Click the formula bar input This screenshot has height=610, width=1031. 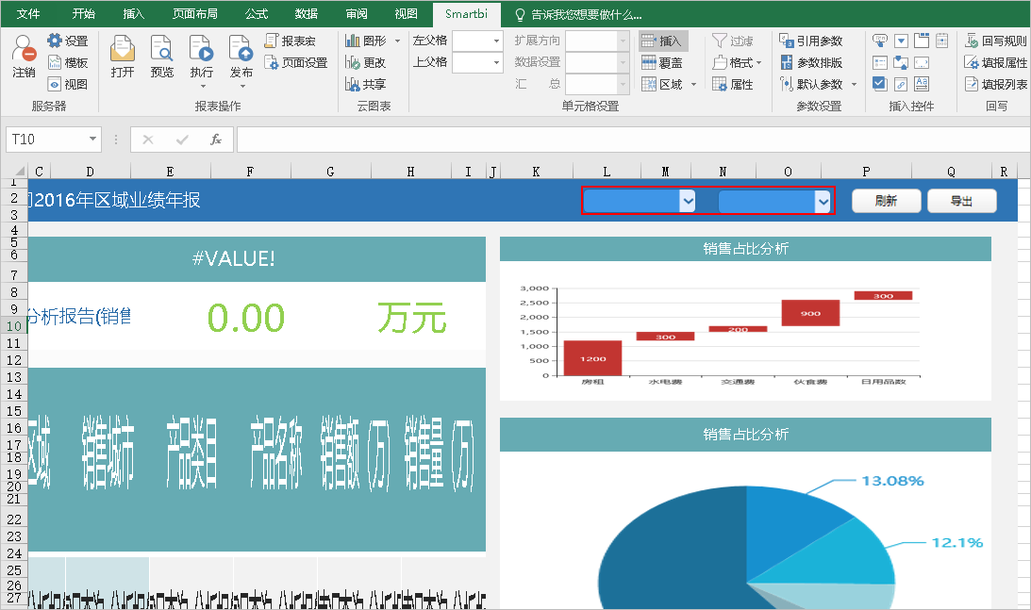tap(633, 139)
